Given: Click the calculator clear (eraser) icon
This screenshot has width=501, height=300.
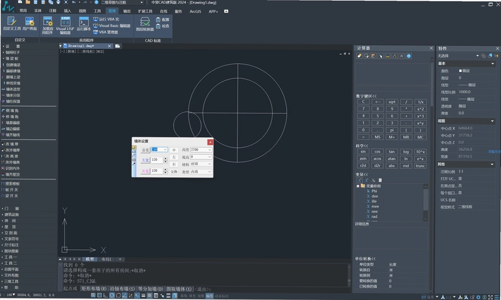Looking at the screenshot, I should click(x=359, y=56).
